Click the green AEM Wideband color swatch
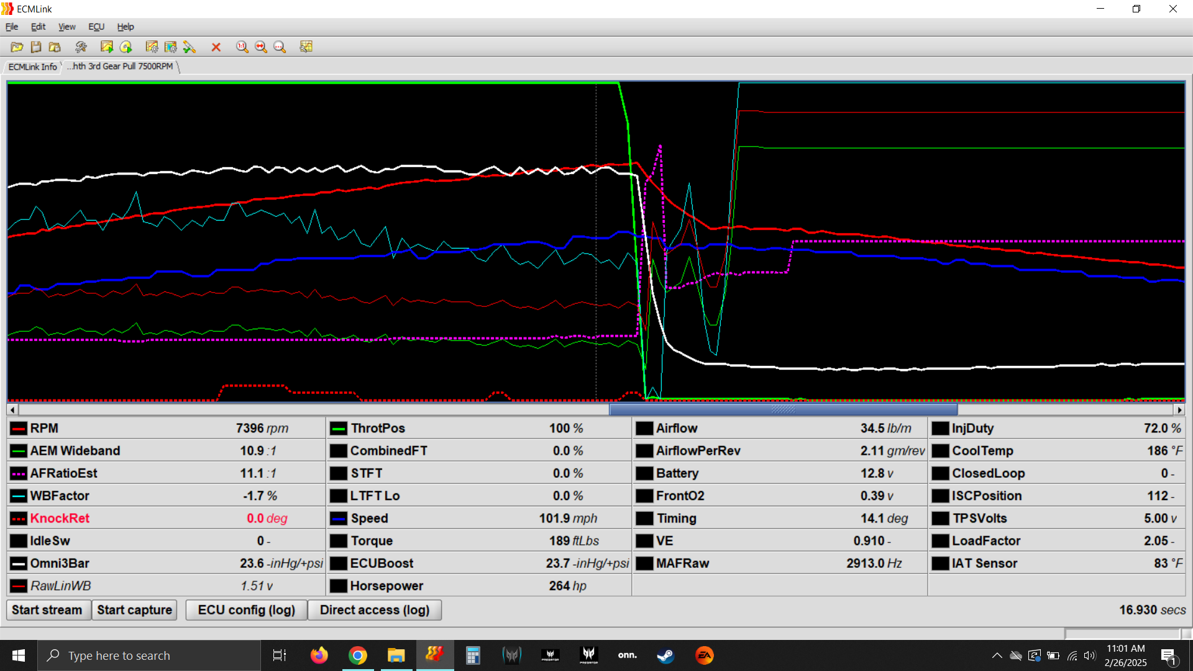Screen dimensions: 1193x671 (x=19, y=451)
